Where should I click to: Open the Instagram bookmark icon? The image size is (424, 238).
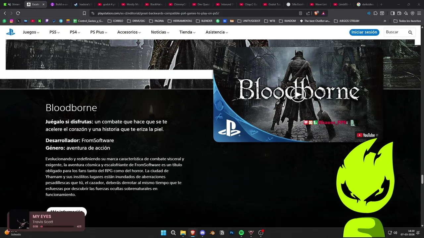tap(11, 21)
